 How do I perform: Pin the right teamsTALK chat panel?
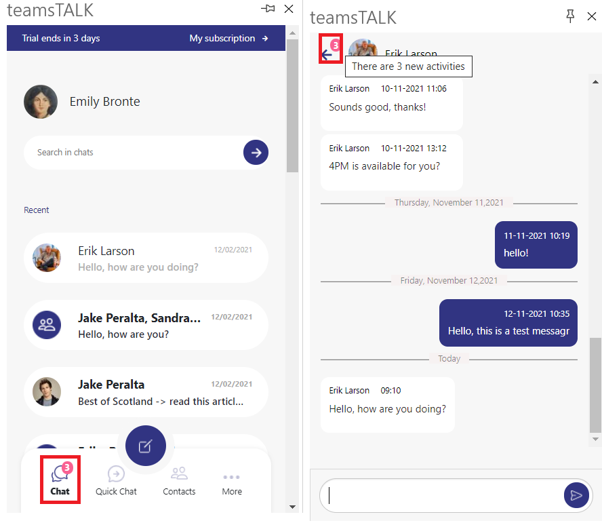(570, 16)
